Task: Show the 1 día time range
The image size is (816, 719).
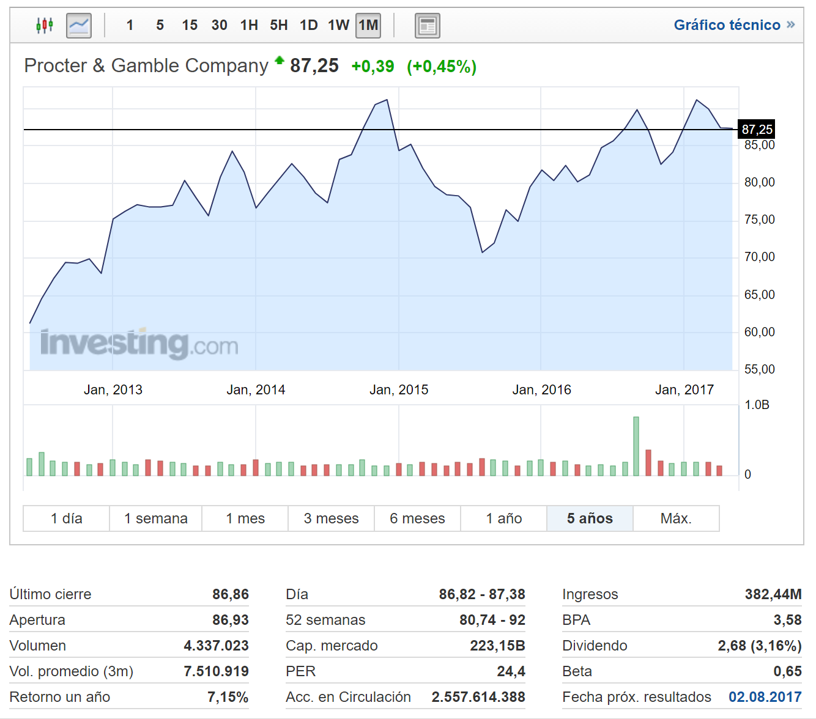Action: (x=67, y=518)
